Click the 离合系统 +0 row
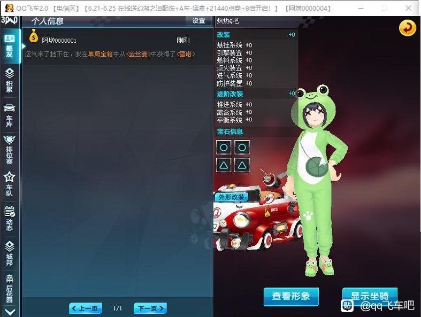This screenshot has width=421, height=317. click(x=234, y=112)
